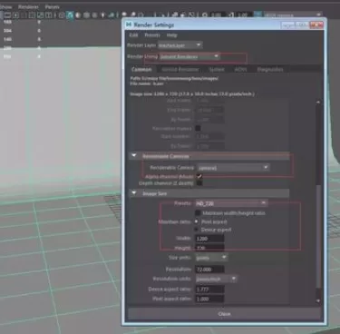Viewport: 340px width, 334px height.
Task: Click the Close button at dialog bottom
Action: (x=224, y=314)
